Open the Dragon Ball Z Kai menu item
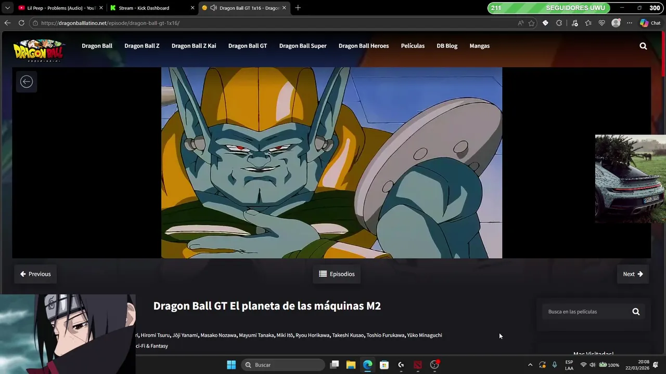 click(x=194, y=46)
